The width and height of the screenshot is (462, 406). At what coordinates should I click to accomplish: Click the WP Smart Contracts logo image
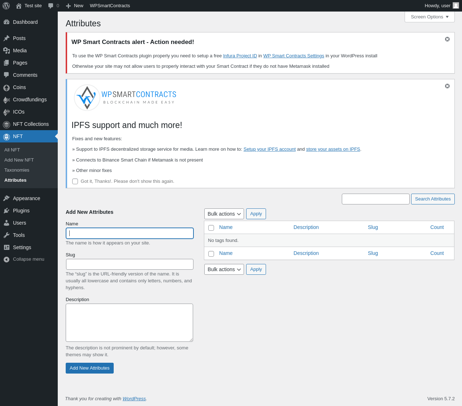[125, 97]
